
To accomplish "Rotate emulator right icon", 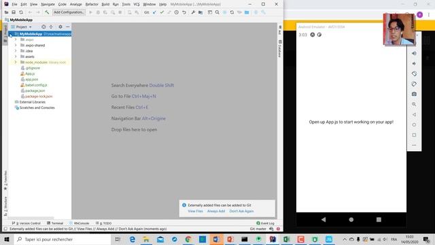I will tap(414, 84).
